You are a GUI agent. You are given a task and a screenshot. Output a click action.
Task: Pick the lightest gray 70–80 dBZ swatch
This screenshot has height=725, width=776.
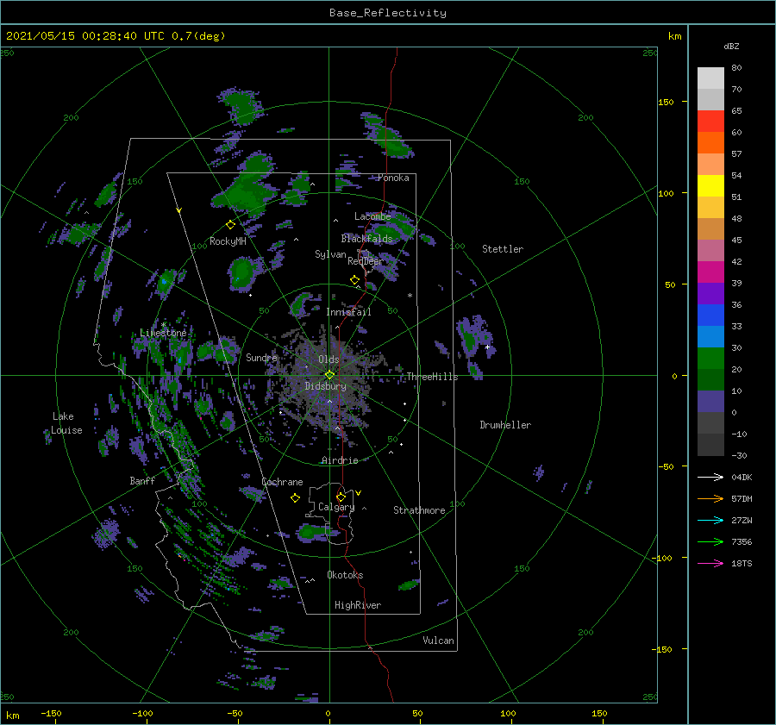[710, 78]
